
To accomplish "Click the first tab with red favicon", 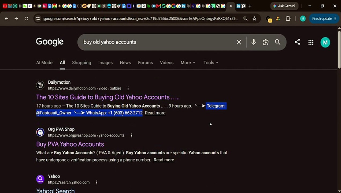I will pyautogui.click(x=5, y=6).
